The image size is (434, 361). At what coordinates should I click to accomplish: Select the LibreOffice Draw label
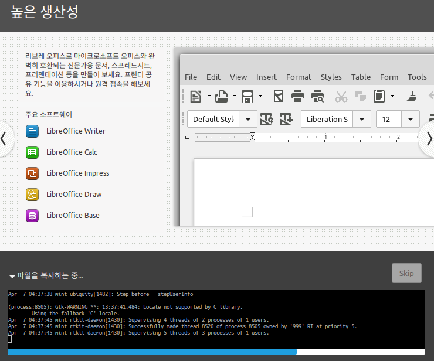point(74,195)
